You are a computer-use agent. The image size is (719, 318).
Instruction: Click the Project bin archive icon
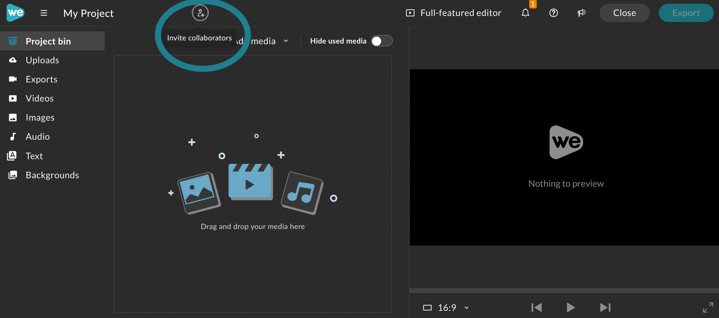point(13,41)
